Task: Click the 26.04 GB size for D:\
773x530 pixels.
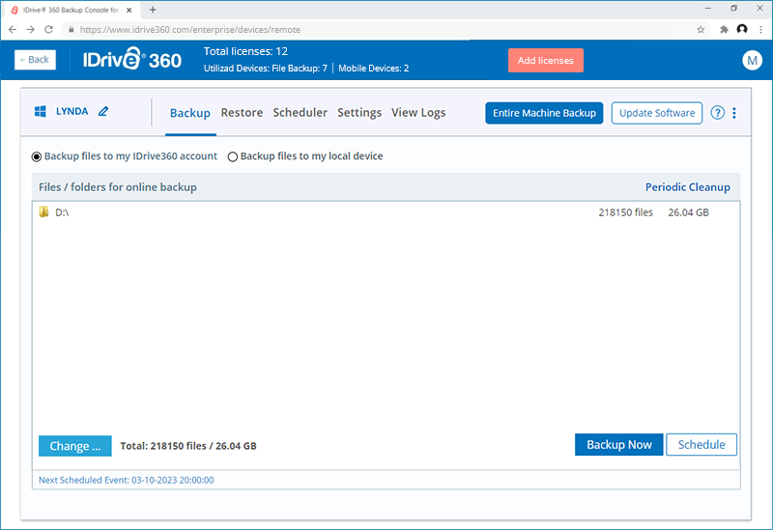Action: coord(688,212)
